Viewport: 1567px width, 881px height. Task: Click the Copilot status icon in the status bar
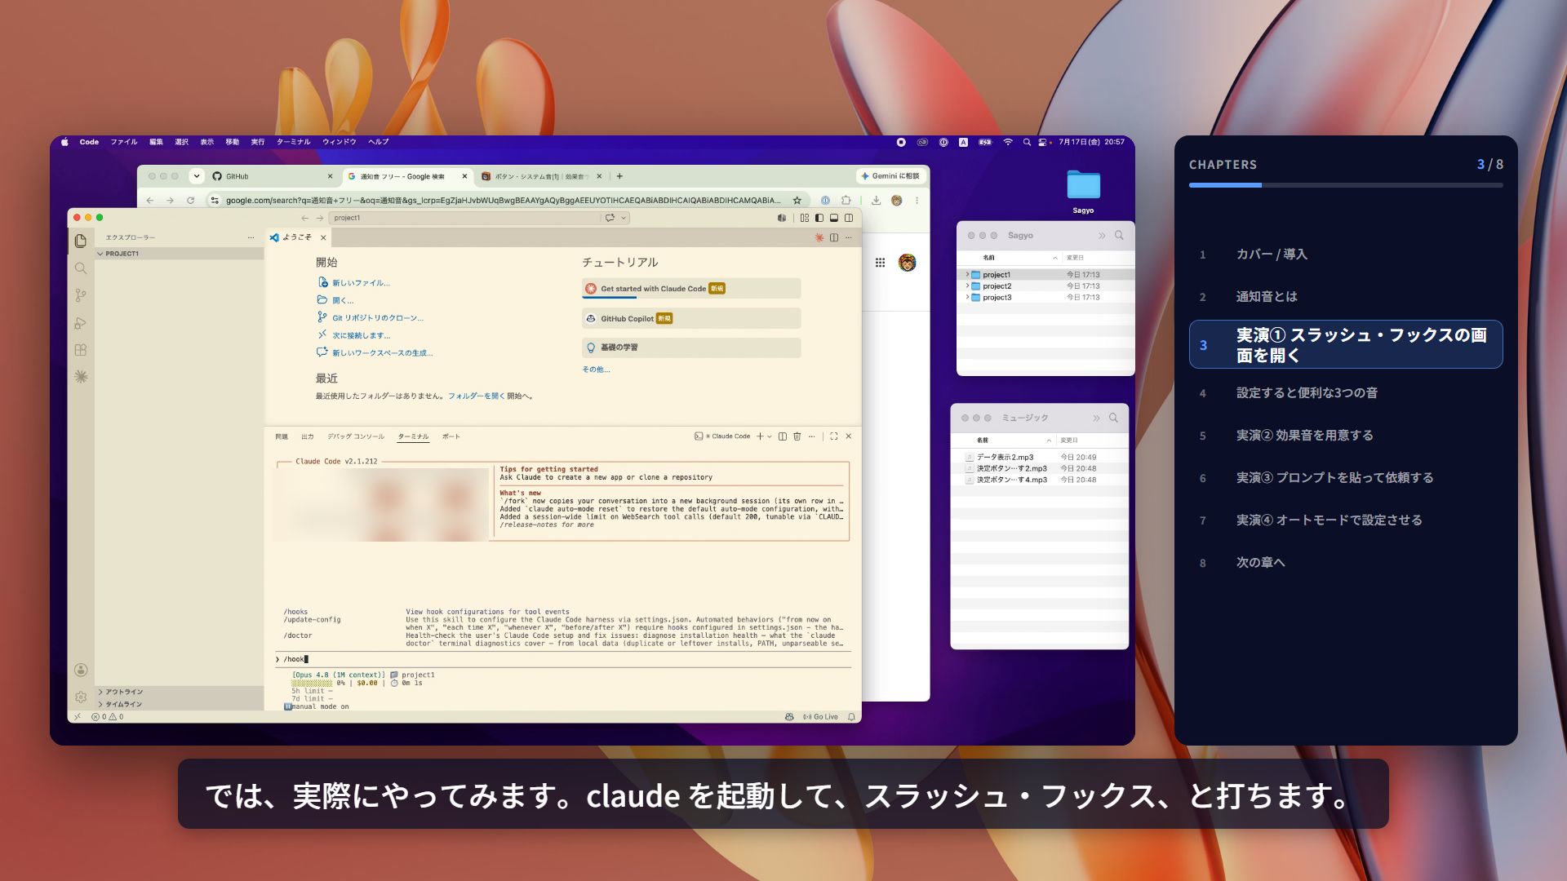(789, 717)
